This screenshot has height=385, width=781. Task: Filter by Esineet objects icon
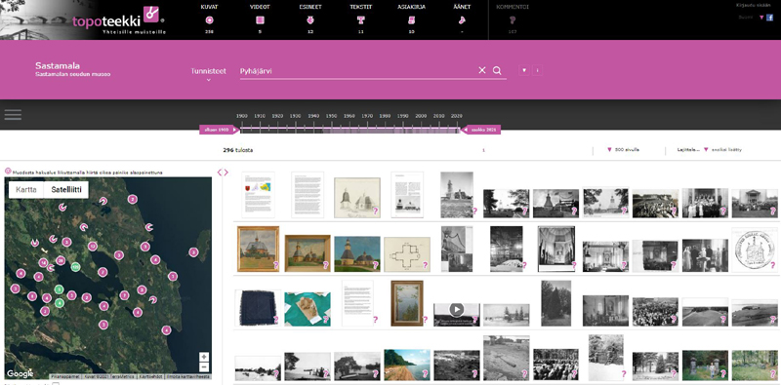(x=310, y=20)
